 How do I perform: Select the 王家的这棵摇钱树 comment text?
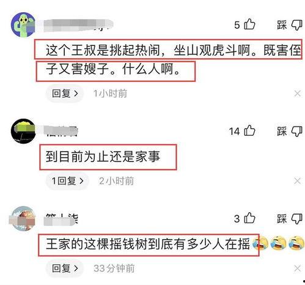148,244
